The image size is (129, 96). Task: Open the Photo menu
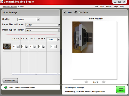109,6
